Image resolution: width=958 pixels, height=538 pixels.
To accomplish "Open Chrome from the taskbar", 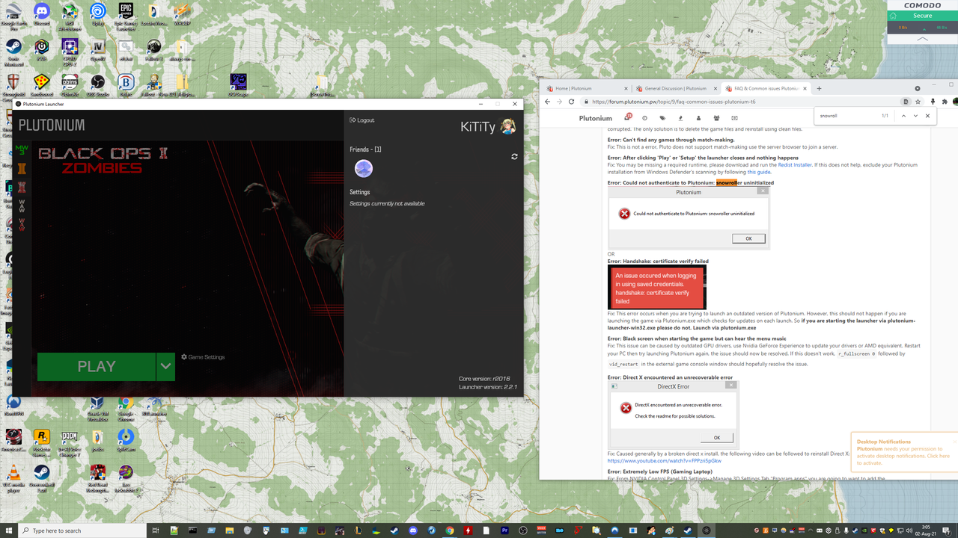I will coord(450,531).
